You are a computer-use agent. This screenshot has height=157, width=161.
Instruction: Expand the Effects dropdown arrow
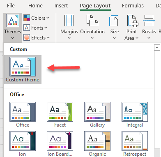tap(48, 38)
